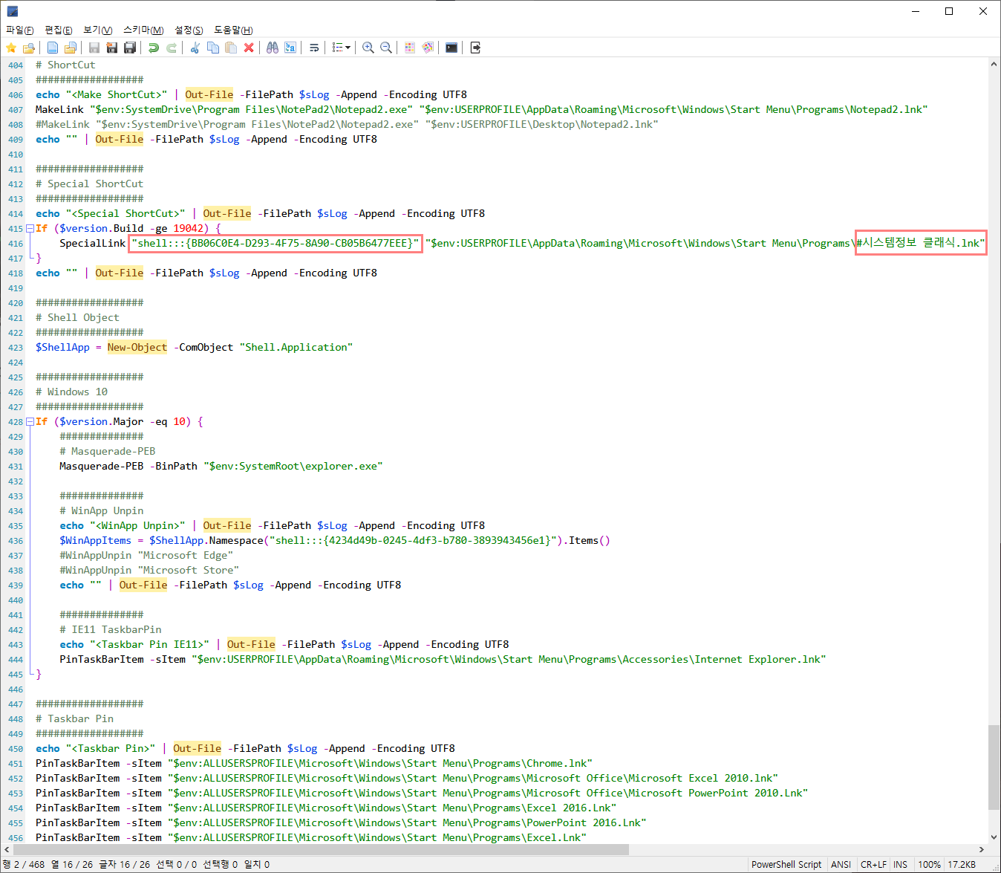Click the vertical scrollbar thumb
Viewport: 1001px width, 873px height.
pos(994,767)
